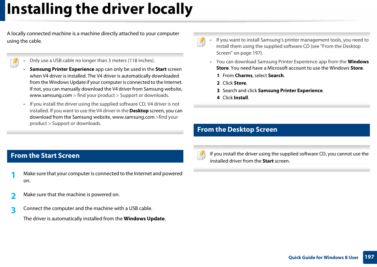The width and height of the screenshot is (377, 267).
Task: Click step 3 "Connect the computer and the machine"
Action: coord(88,208)
